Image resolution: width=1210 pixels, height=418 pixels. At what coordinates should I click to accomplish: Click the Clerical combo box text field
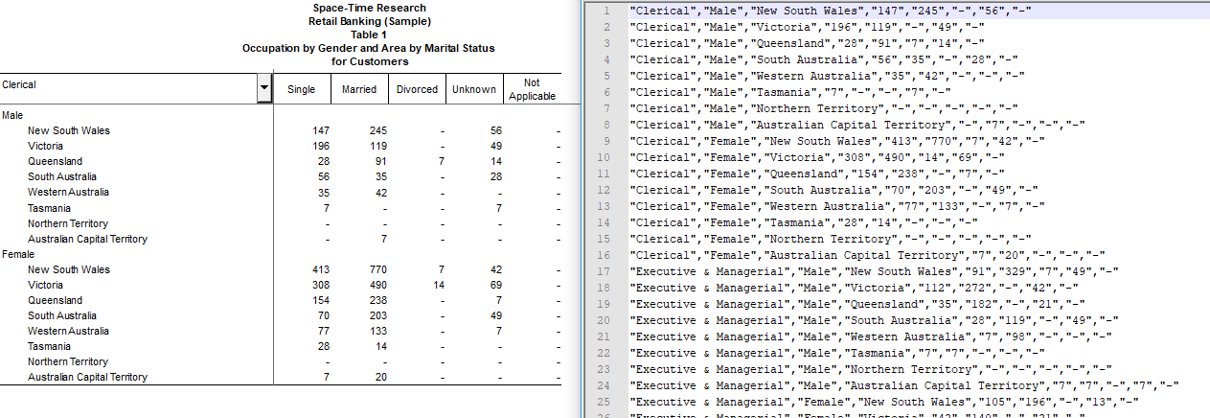(x=127, y=85)
